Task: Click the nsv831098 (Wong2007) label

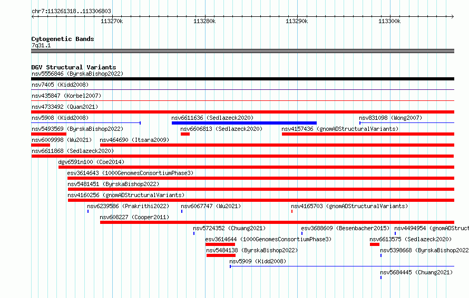Action: pyautogui.click(x=390, y=118)
